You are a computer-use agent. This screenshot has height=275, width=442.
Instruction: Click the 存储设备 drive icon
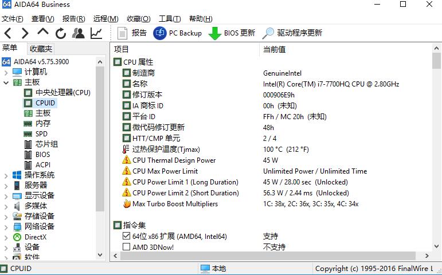(17, 216)
